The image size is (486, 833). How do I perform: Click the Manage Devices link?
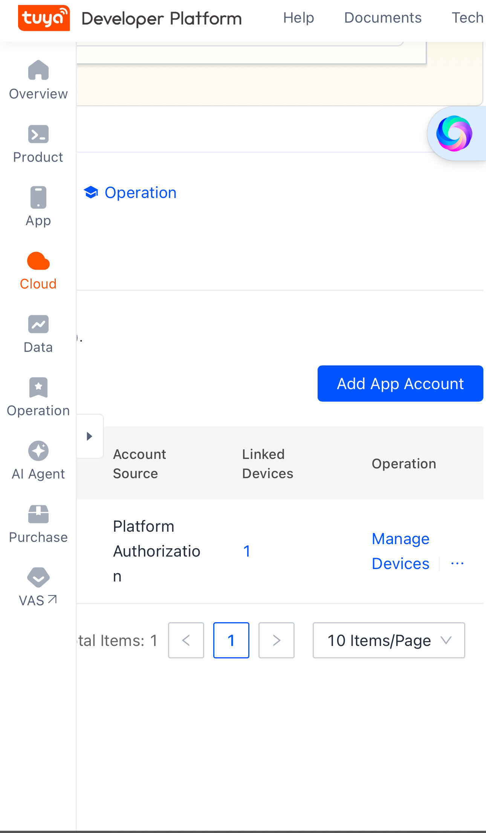400,551
